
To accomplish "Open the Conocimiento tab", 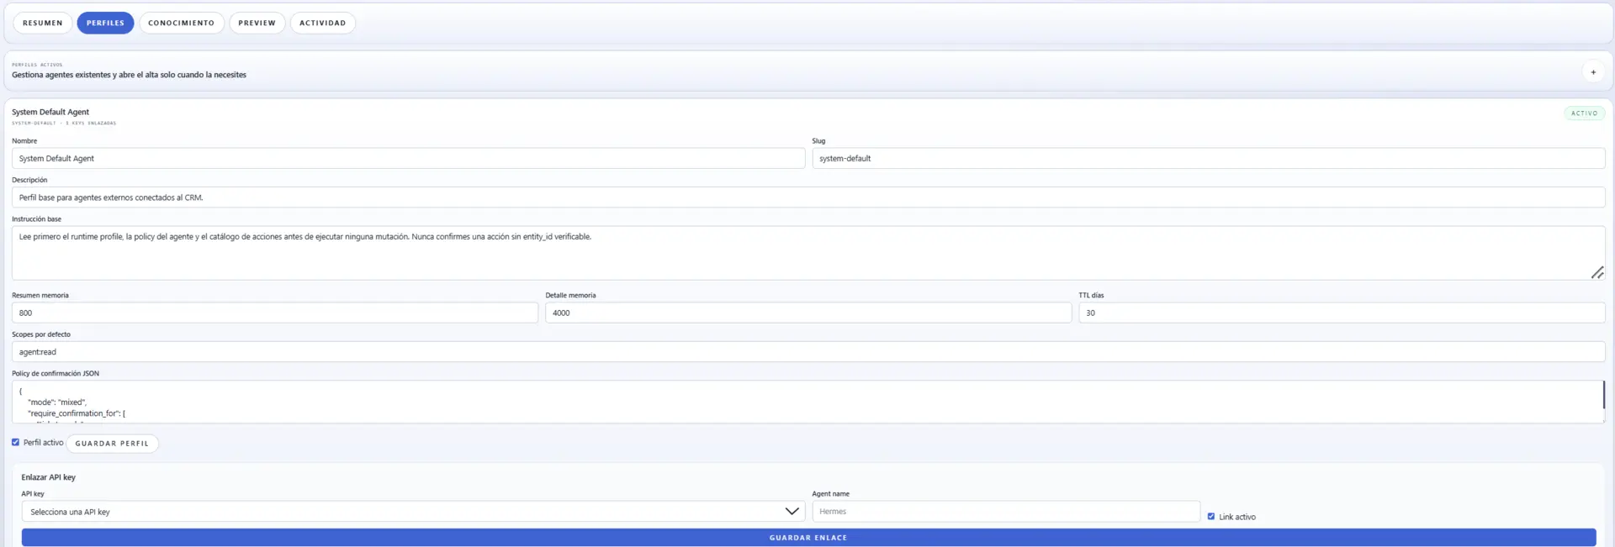I will pos(182,23).
